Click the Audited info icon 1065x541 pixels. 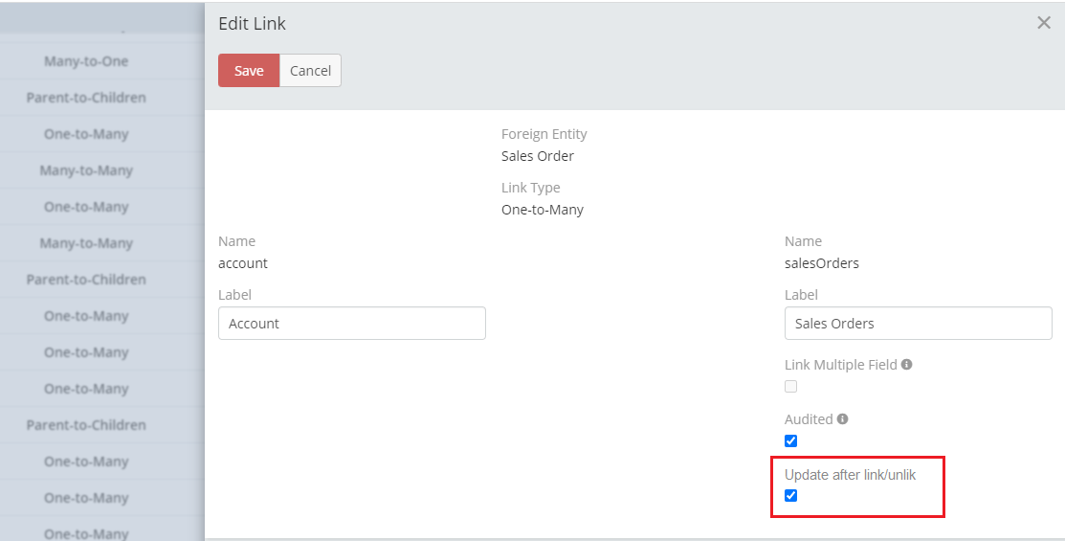(842, 419)
